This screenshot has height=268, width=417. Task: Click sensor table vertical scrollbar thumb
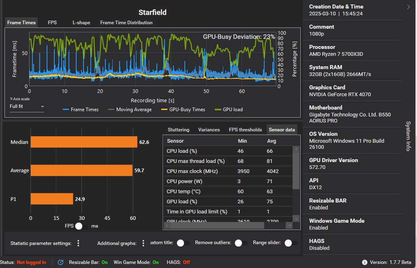tap(296, 171)
